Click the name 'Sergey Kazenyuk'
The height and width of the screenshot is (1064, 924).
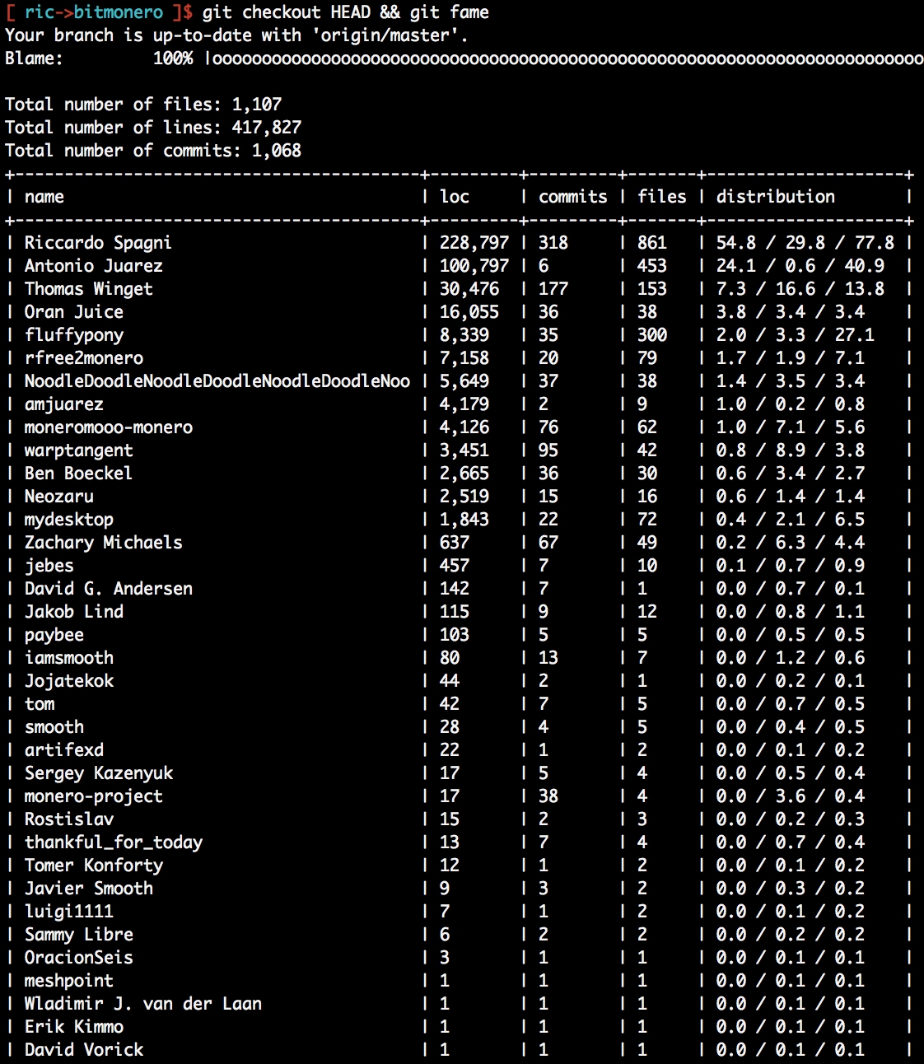coord(99,773)
